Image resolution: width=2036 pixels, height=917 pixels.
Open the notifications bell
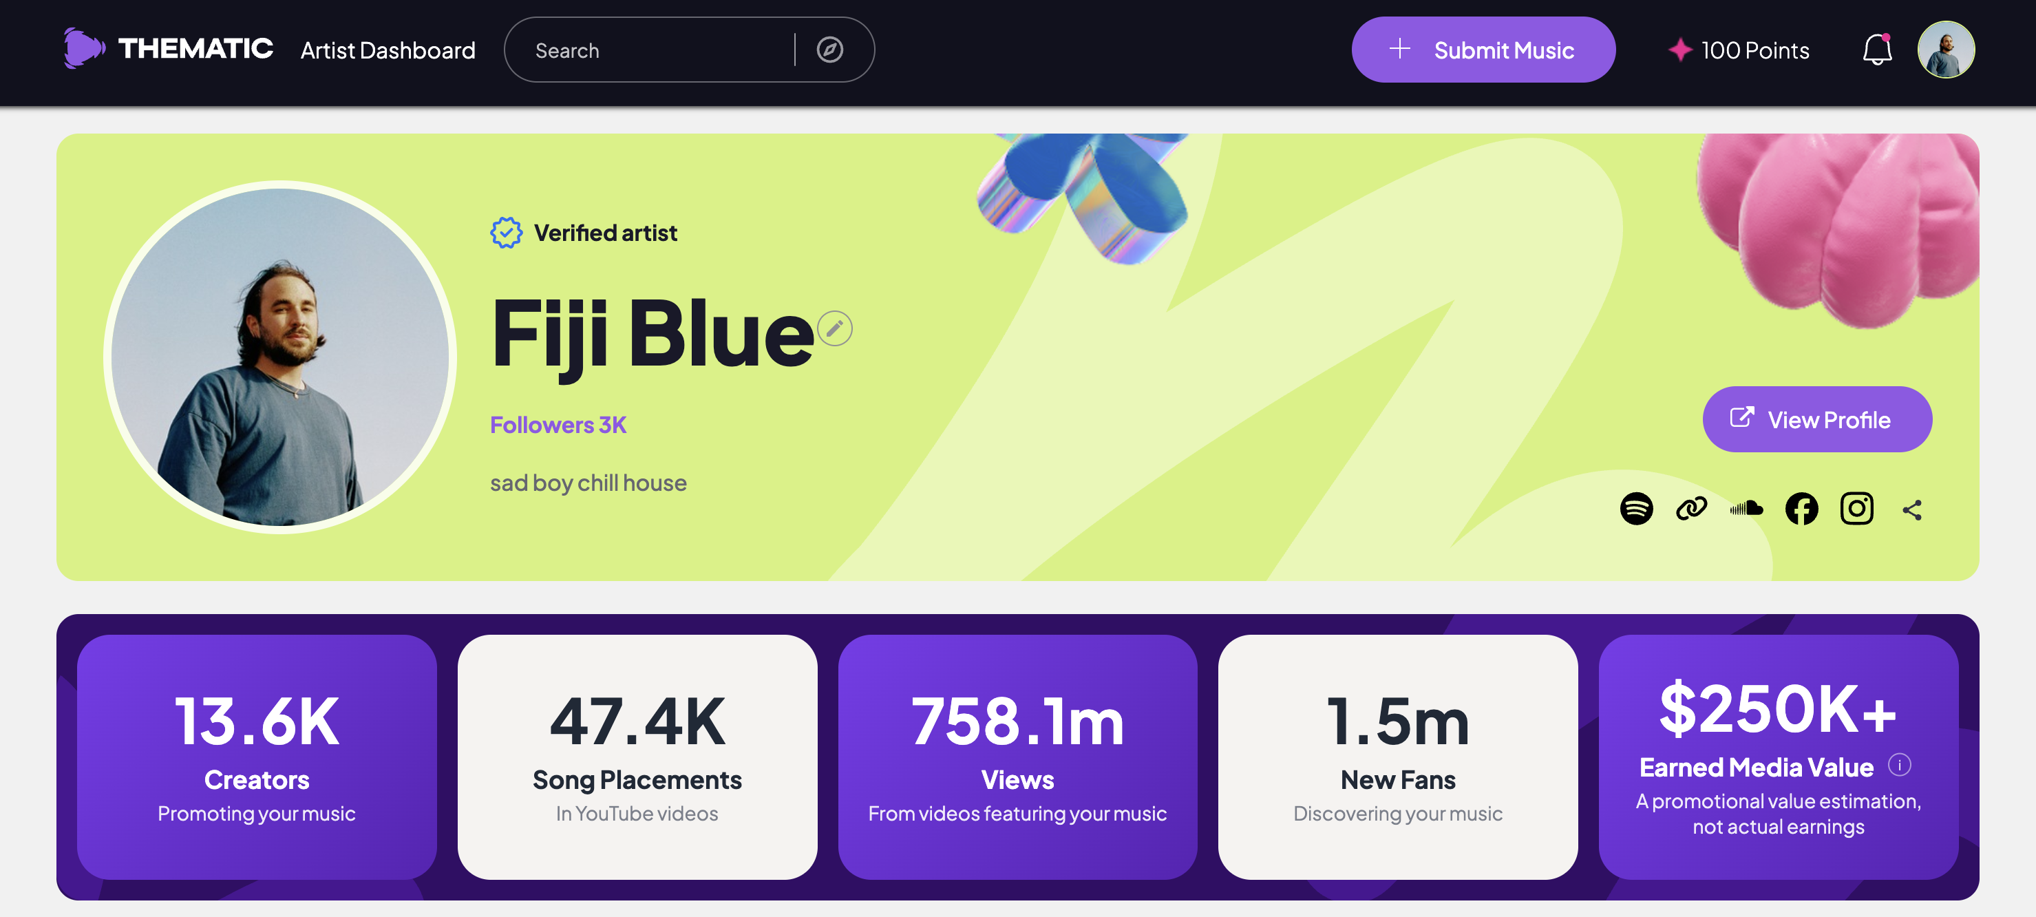[1877, 50]
